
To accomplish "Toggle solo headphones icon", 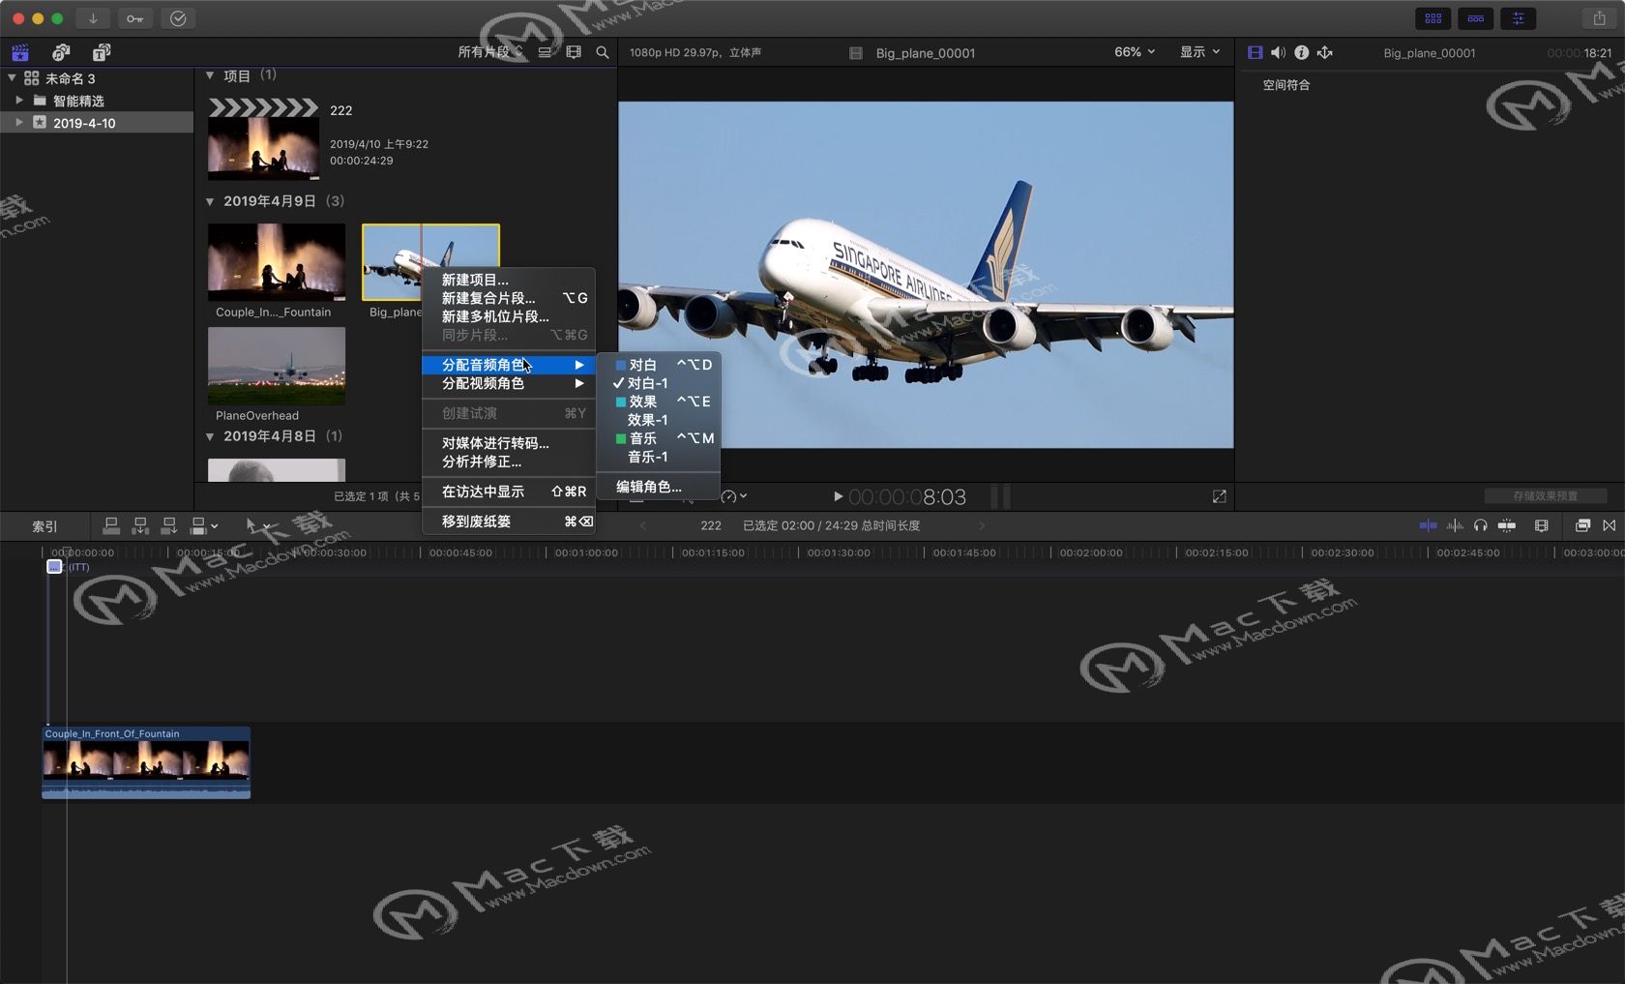I will pos(1480,525).
